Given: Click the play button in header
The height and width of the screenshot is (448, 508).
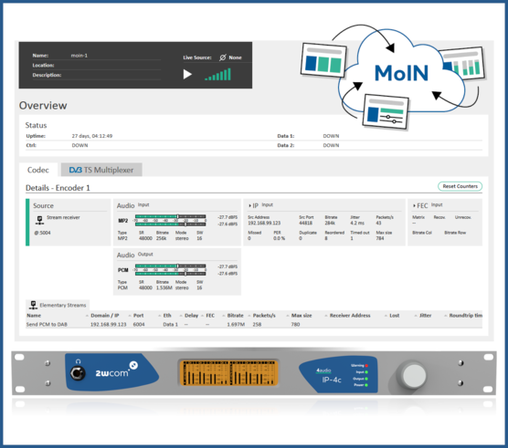Looking at the screenshot, I should (x=187, y=75).
